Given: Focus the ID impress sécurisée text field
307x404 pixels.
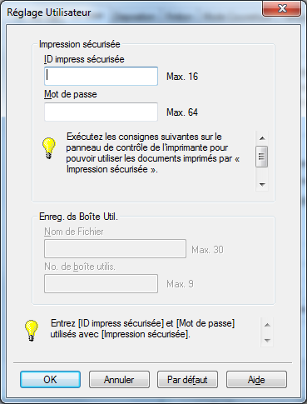Looking at the screenshot, I should pos(101,76).
